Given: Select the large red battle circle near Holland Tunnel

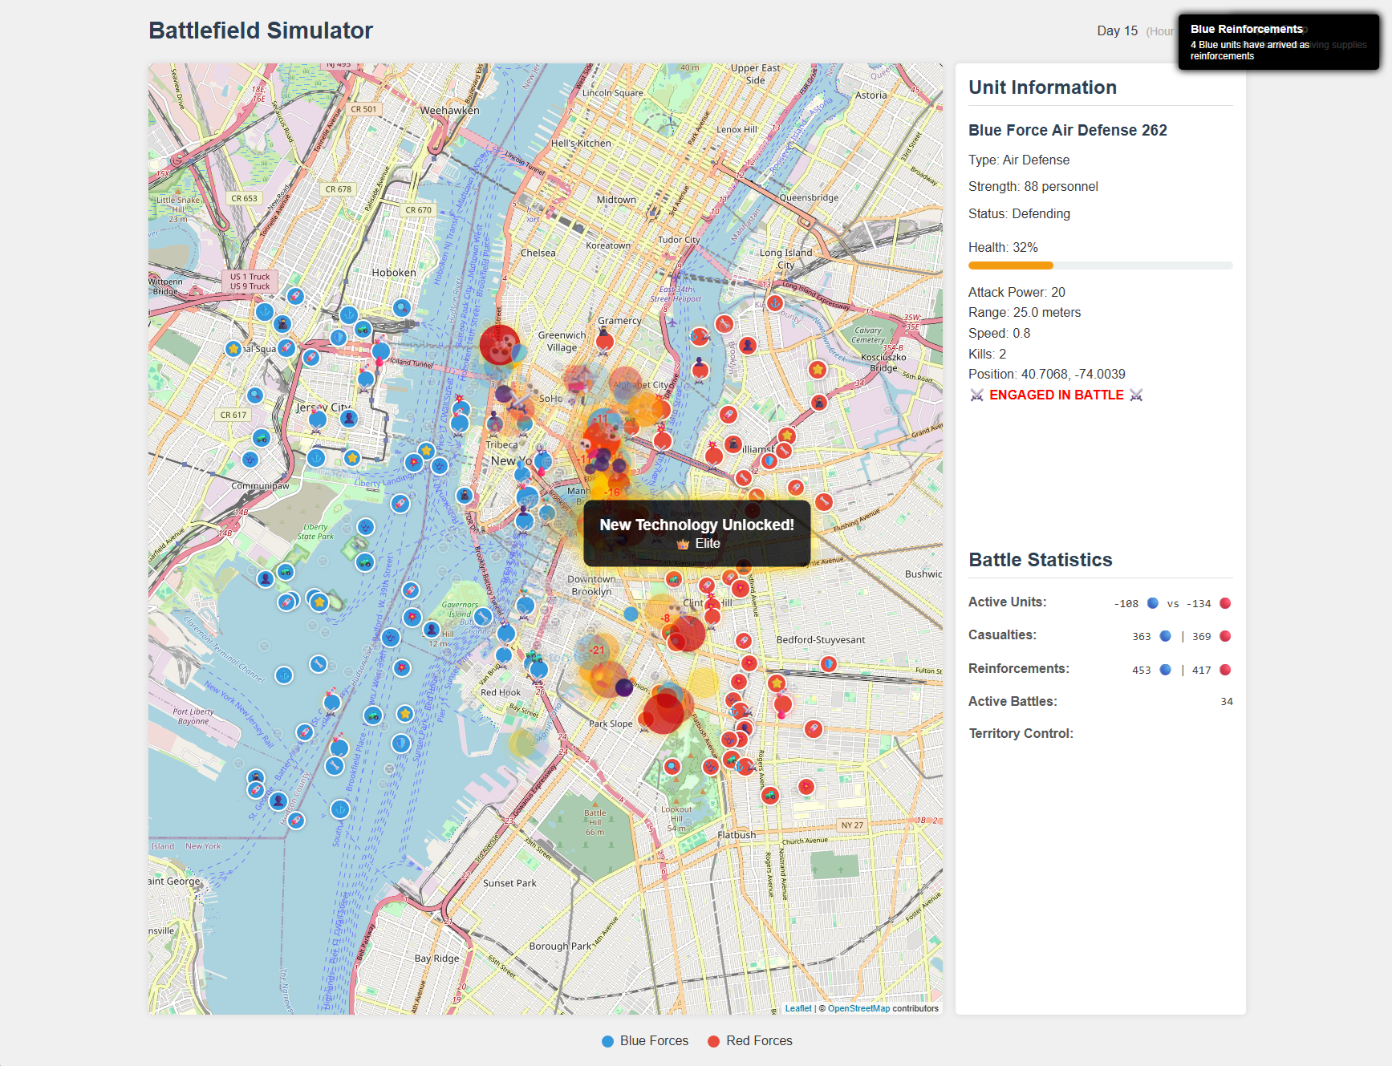Looking at the screenshot, I should [x=499, y=345].
